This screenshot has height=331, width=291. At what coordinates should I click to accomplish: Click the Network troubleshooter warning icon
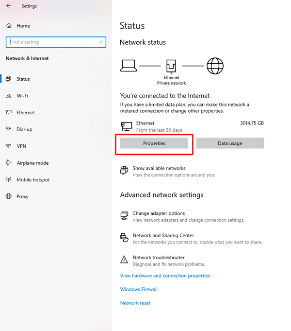pos(124,260)
